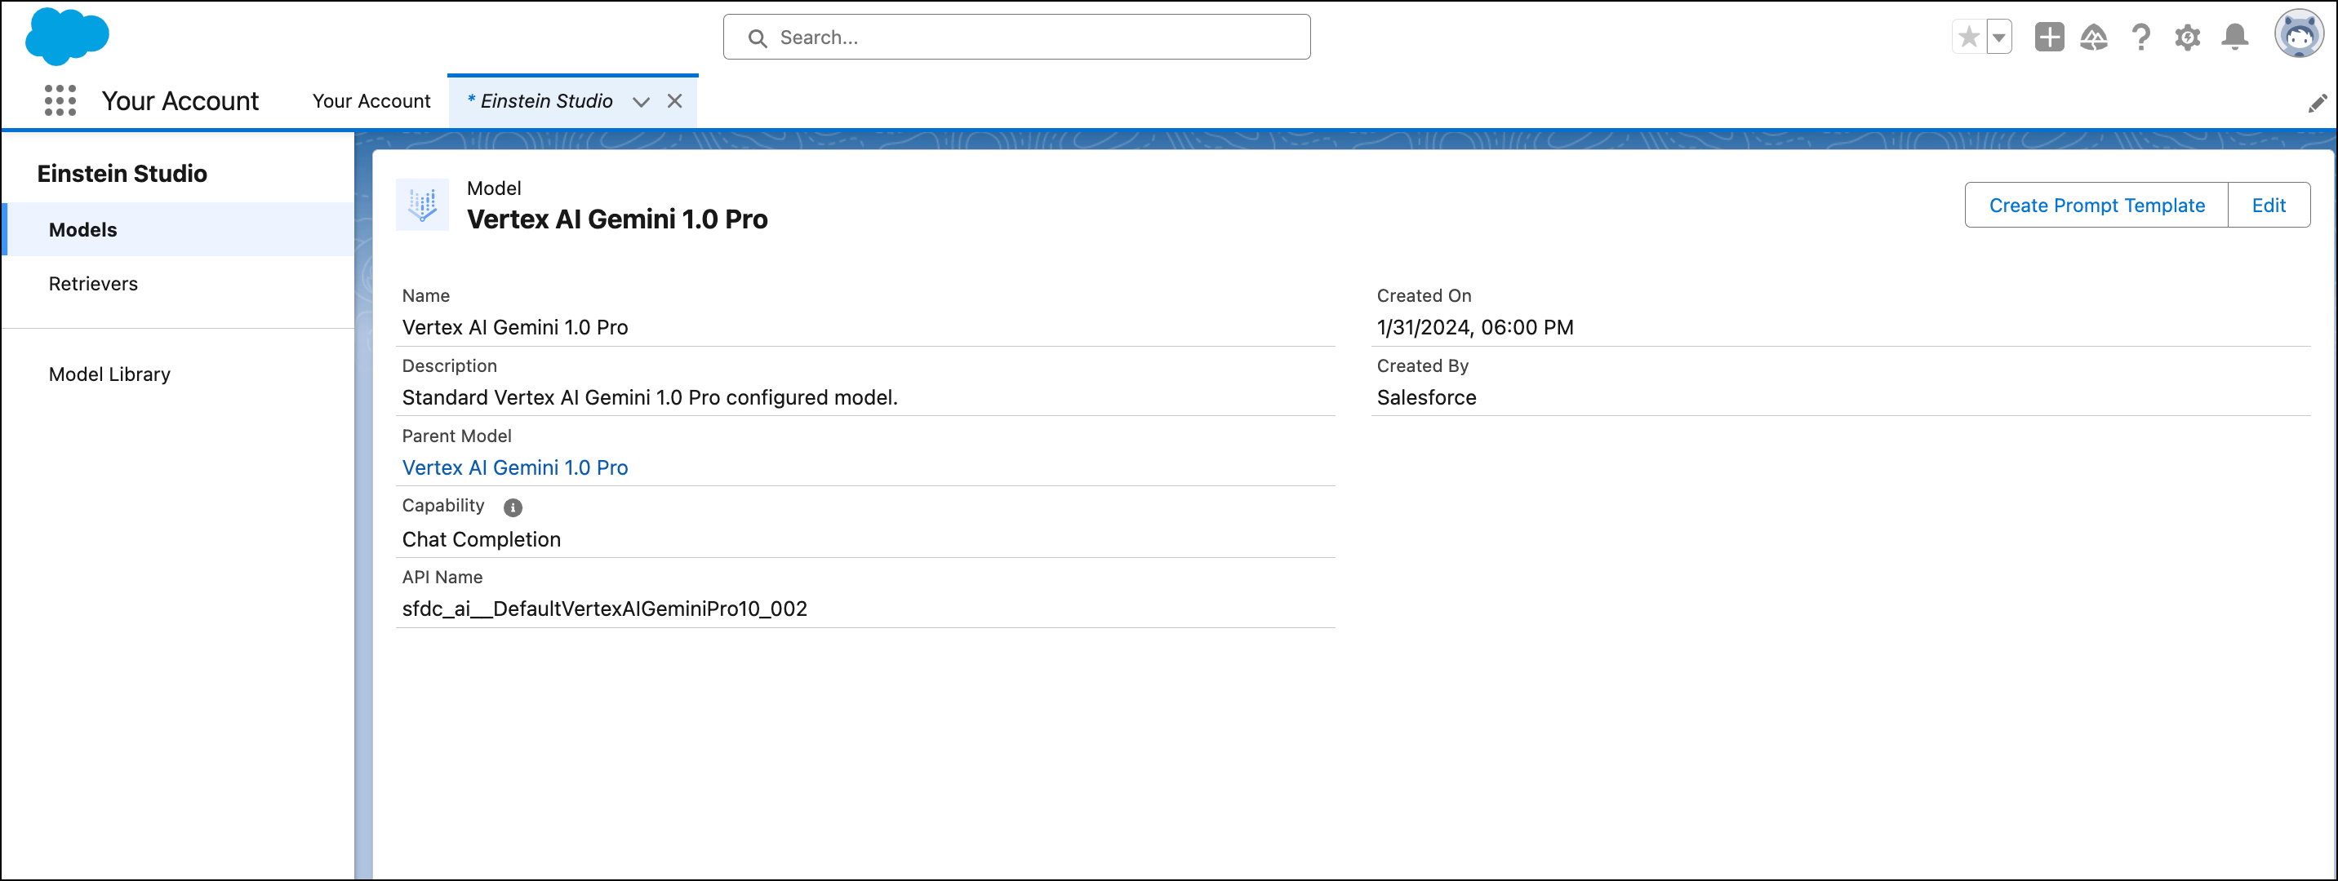Focus the global Search field
The image size is (2338, 881).
click(x=1016, y=38)
